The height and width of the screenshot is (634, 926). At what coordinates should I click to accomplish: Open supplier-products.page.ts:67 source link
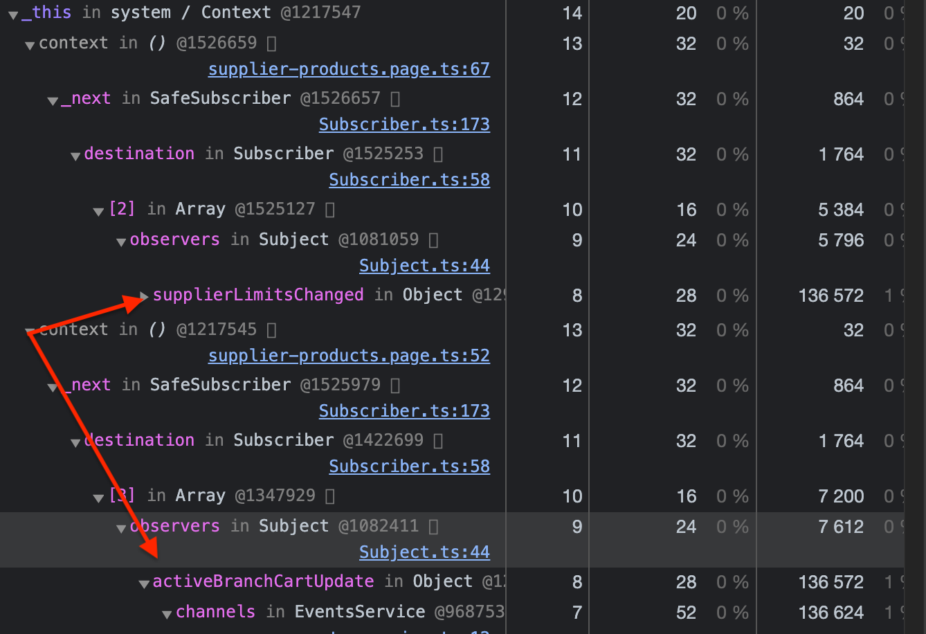click(349, 69)
